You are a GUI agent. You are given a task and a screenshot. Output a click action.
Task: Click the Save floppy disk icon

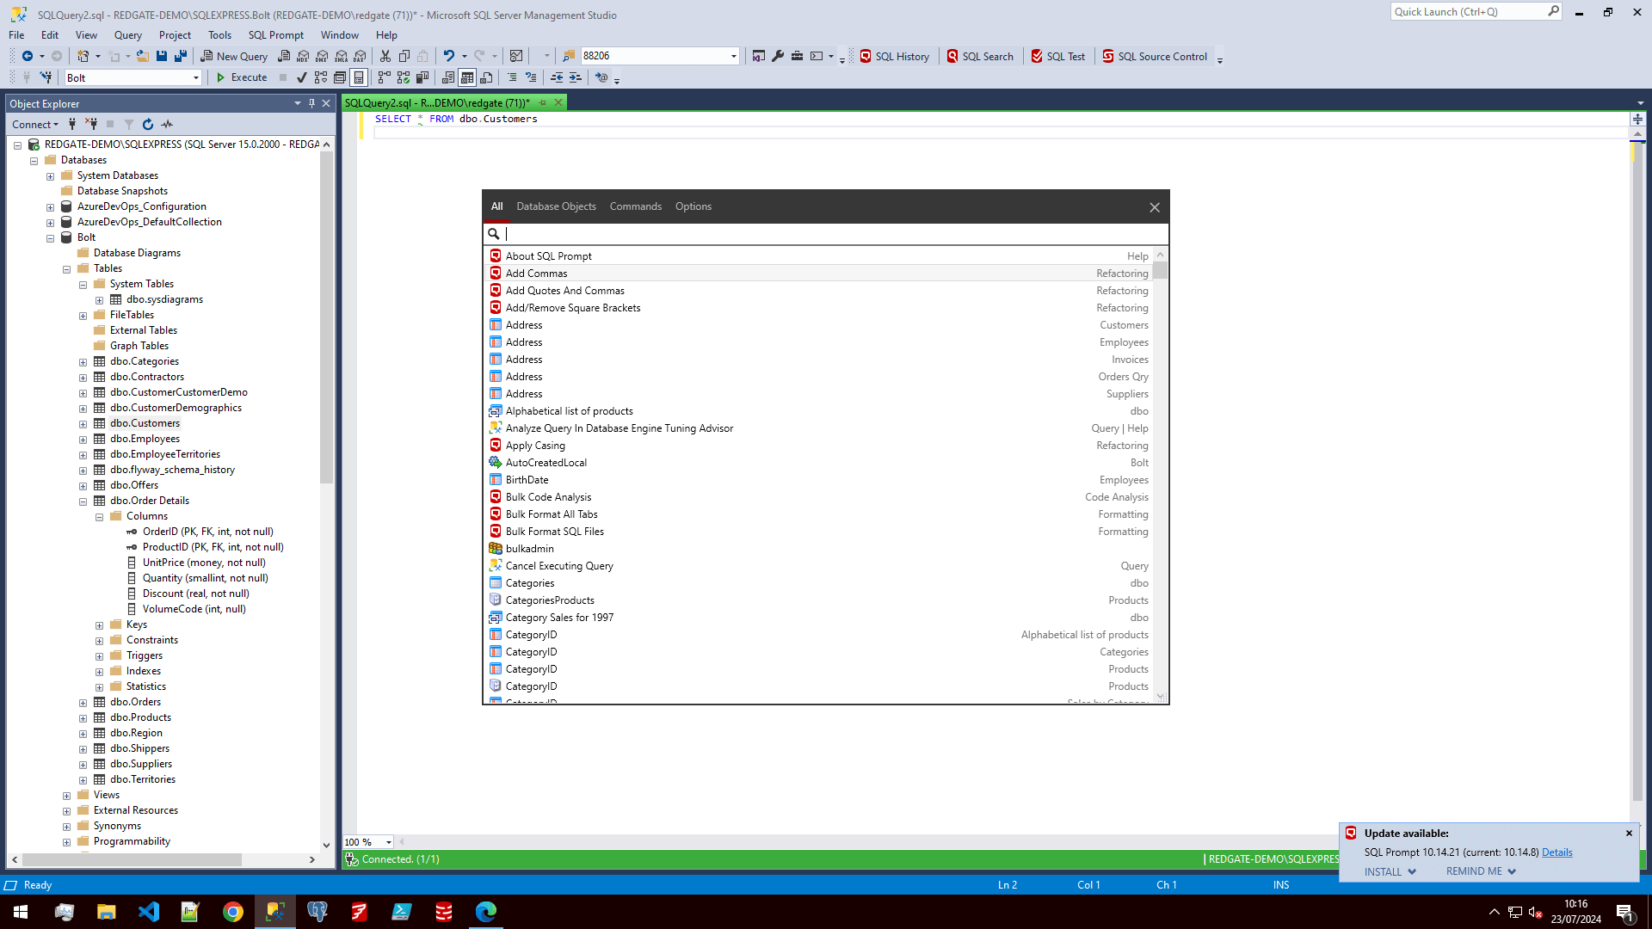coord(161,56)
